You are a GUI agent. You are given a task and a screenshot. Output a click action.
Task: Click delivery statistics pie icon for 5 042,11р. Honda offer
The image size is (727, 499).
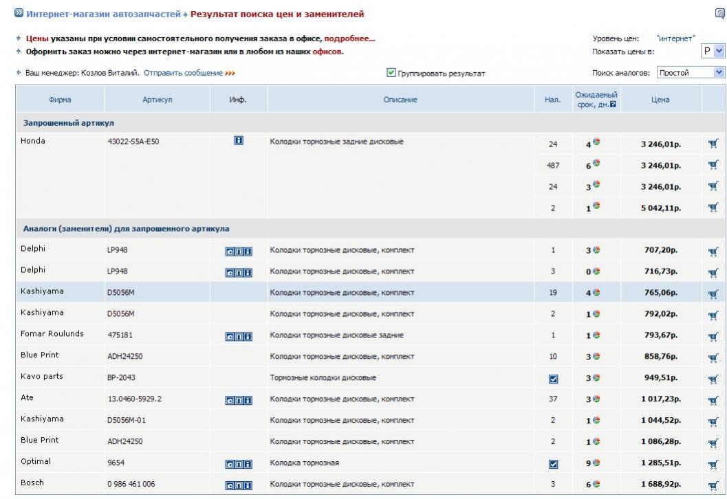click(x=596, y=206)
